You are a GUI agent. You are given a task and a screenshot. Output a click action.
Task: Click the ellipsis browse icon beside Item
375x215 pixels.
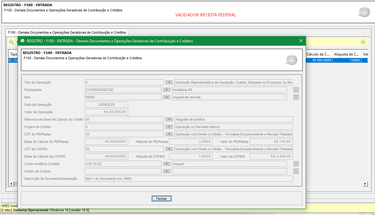pyautogui.click(x=296, y=97)
